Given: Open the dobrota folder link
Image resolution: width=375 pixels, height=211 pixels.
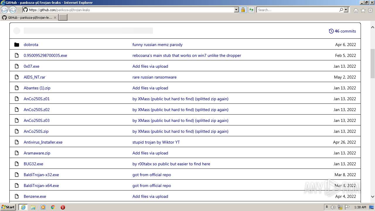Looking at the screenshot, I should coord(31,45).
